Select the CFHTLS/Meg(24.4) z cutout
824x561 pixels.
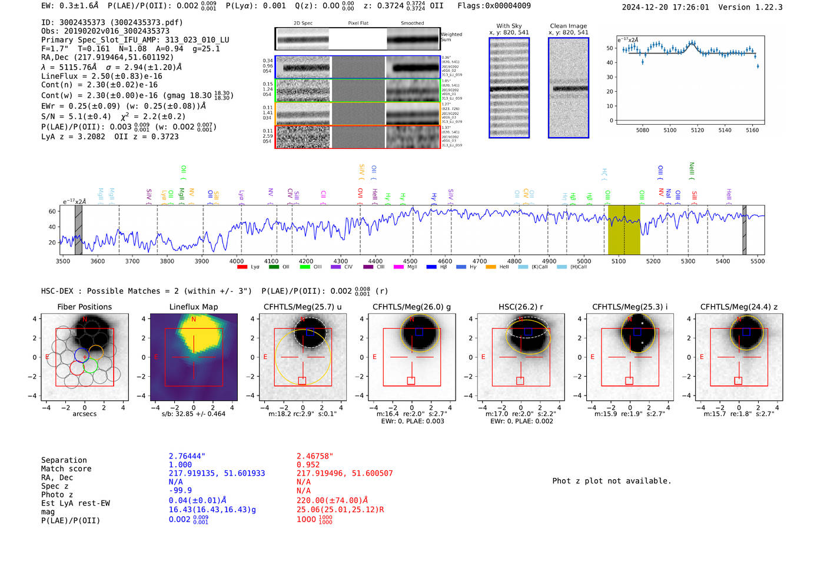739,357
